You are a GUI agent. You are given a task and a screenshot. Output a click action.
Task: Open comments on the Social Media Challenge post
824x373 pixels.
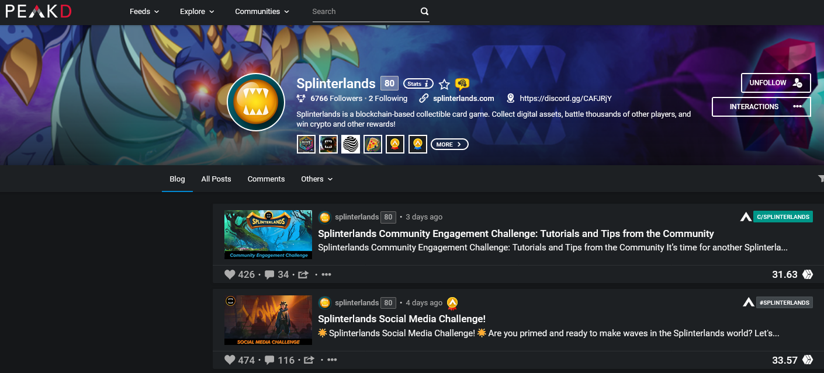[x=269, y=360]
